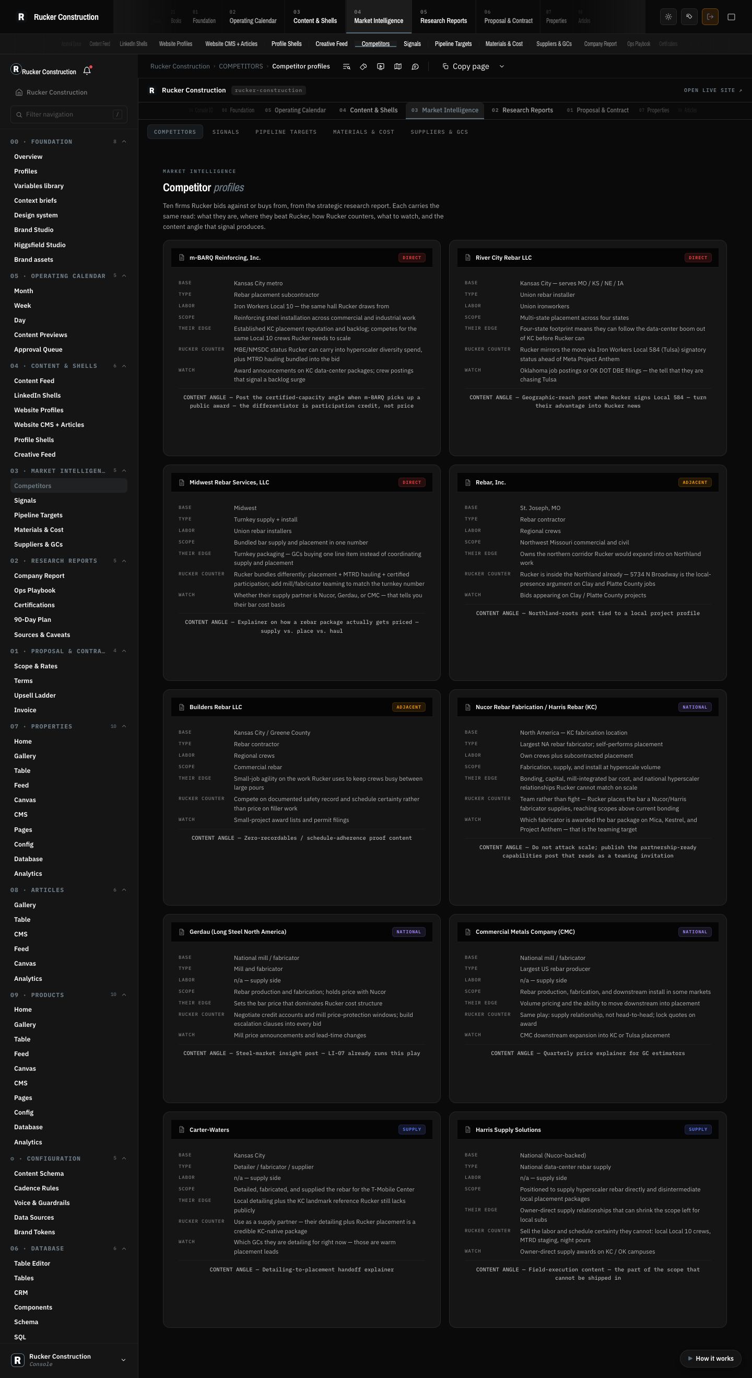
Task: Click the R logo in top-left header
Action: (21, 17)
